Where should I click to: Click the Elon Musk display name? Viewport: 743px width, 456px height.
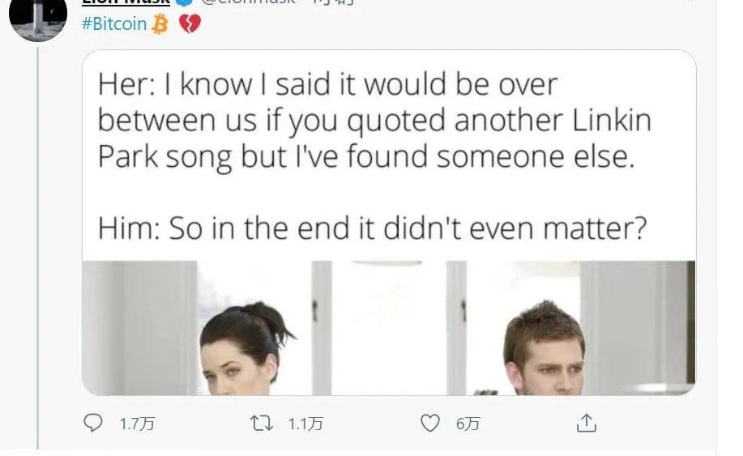point(126,3)
